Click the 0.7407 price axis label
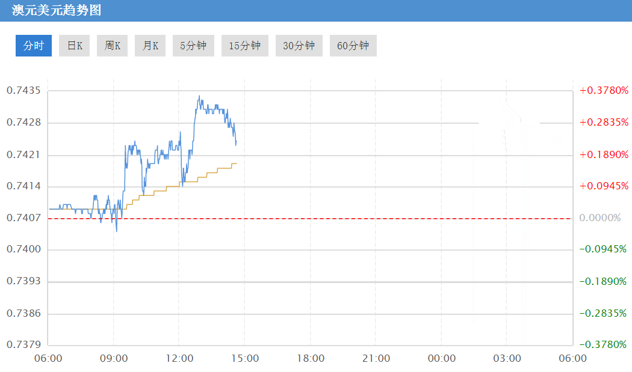Image resolution: width=632 pixels, height=372 pixels. (23, 218)
